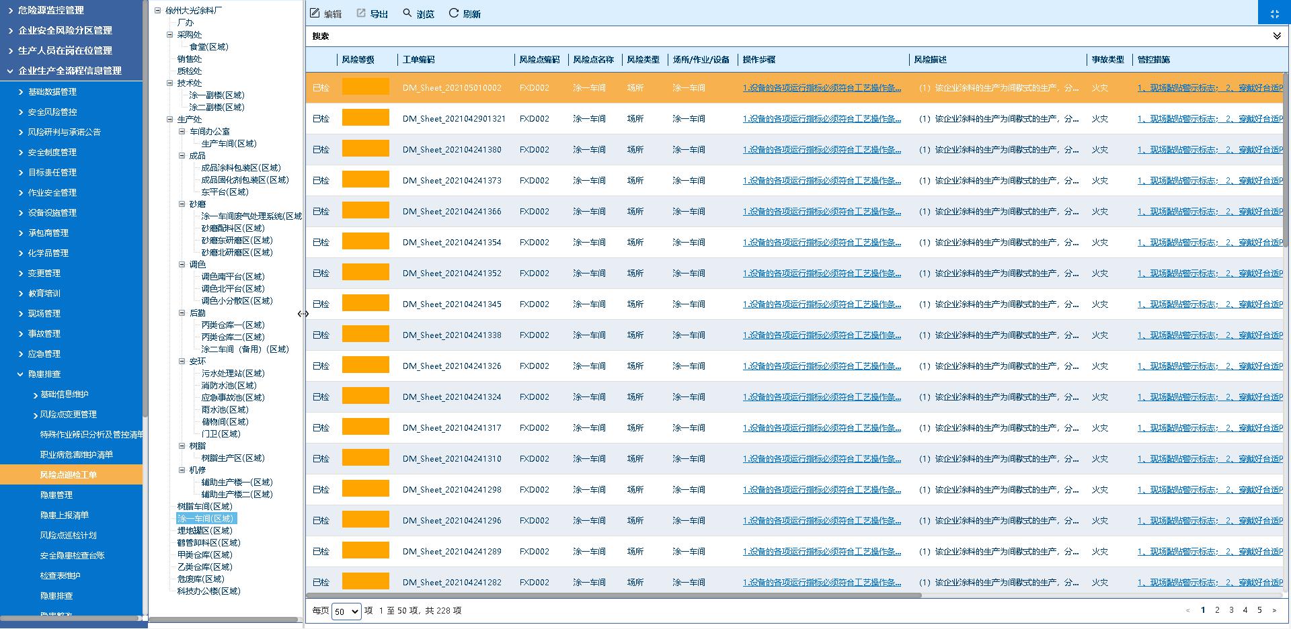Open the 风险点巡检计划 menu item
This screenshot has width=1291, height=629.
click(x=69, y=536)
